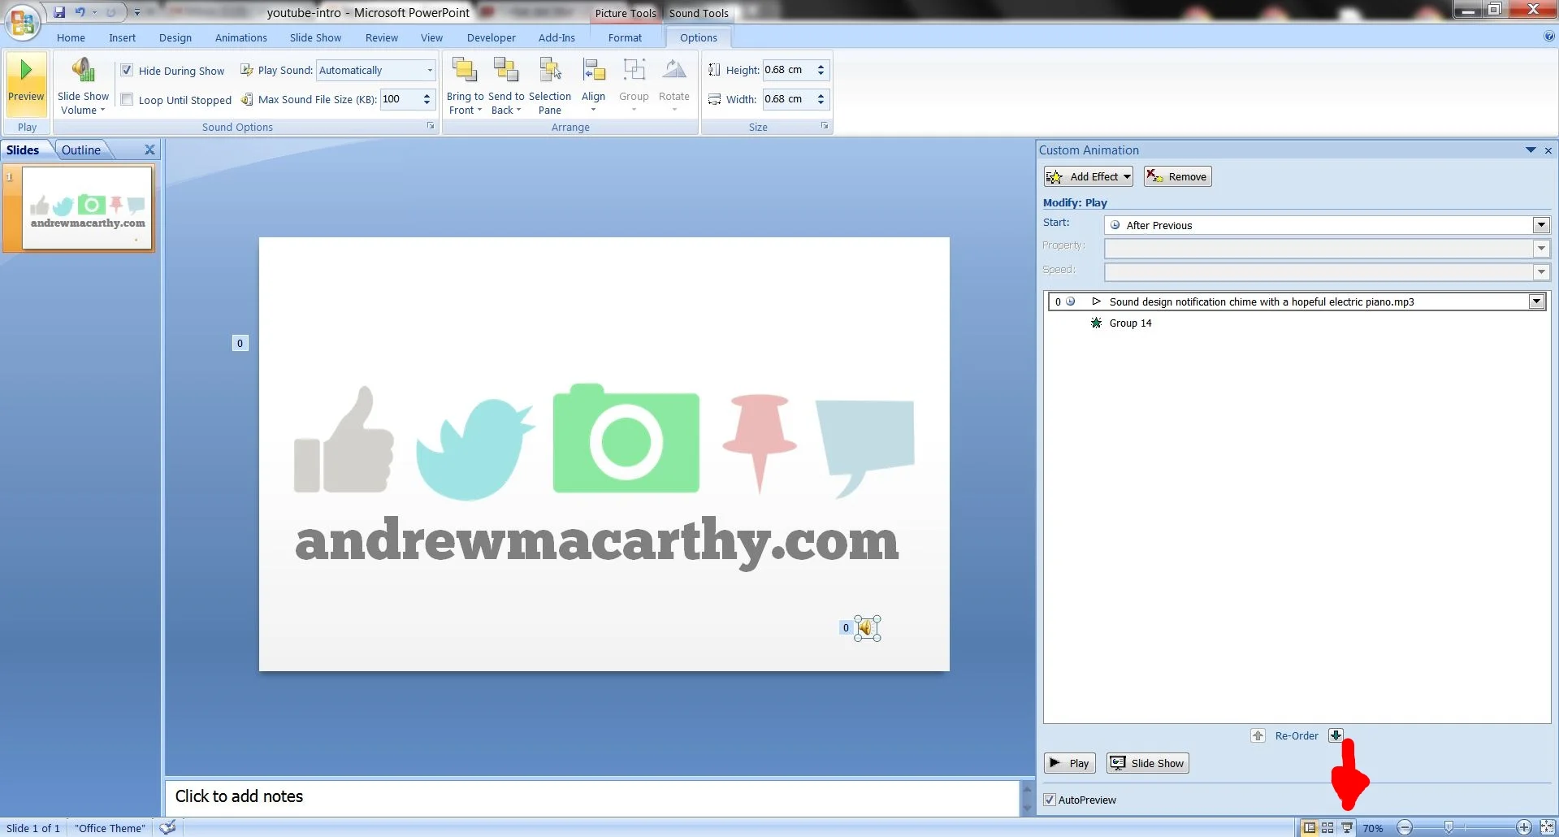Switch to Normal view in status bar
Screen dimensions: 1559x837
click(x=1309, y=827)
